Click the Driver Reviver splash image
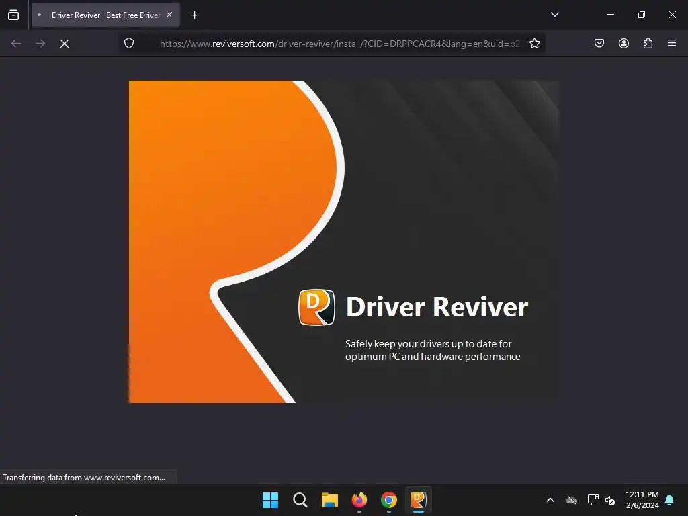The height and width of the screenshot is (516, 688). [344, 242]
